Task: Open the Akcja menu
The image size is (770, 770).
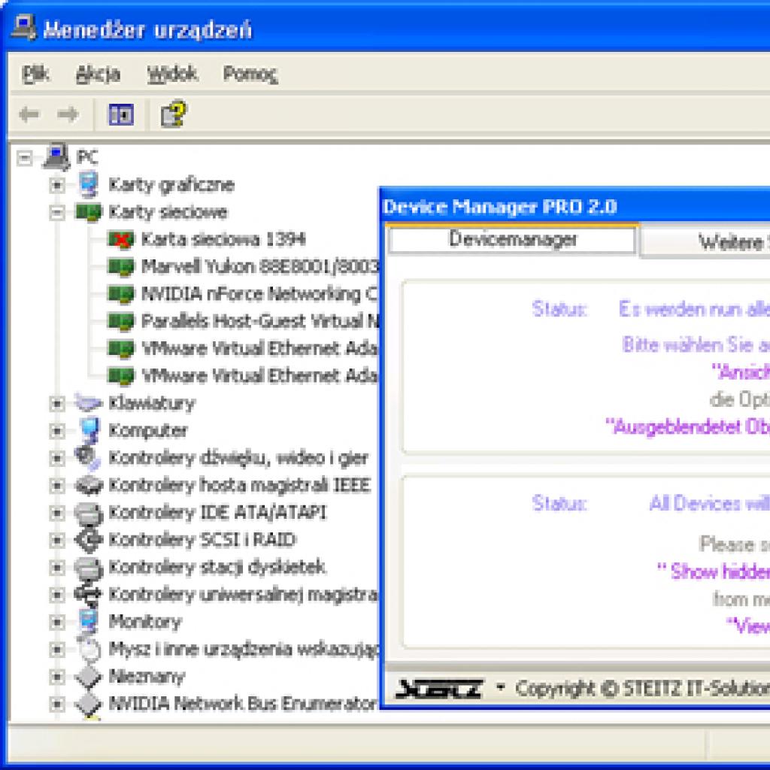Action: pos(99,74)
